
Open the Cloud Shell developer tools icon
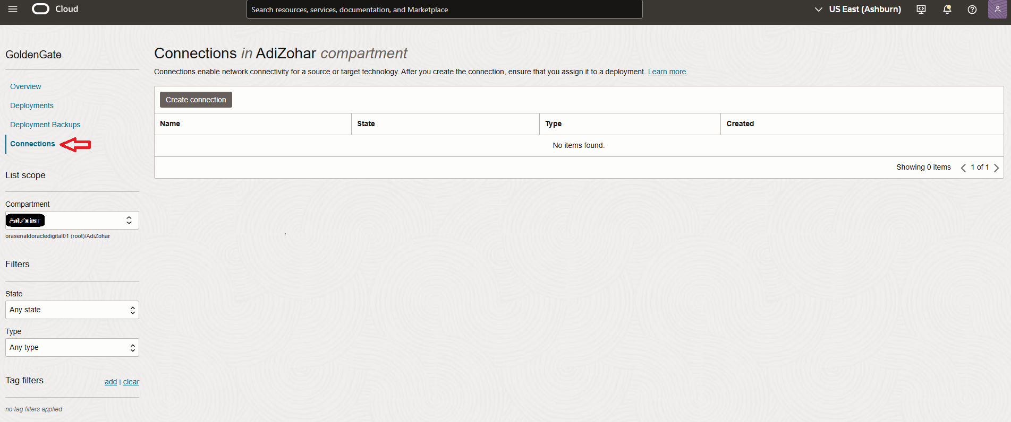921,10
